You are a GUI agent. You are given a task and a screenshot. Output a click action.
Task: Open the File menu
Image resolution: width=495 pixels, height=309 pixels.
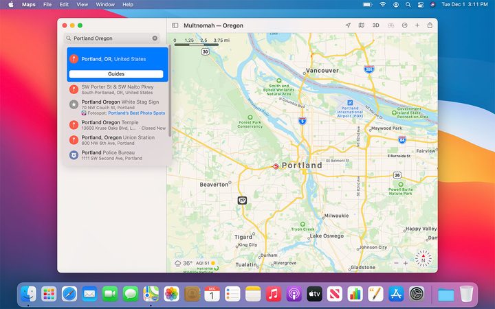[47, 4]
